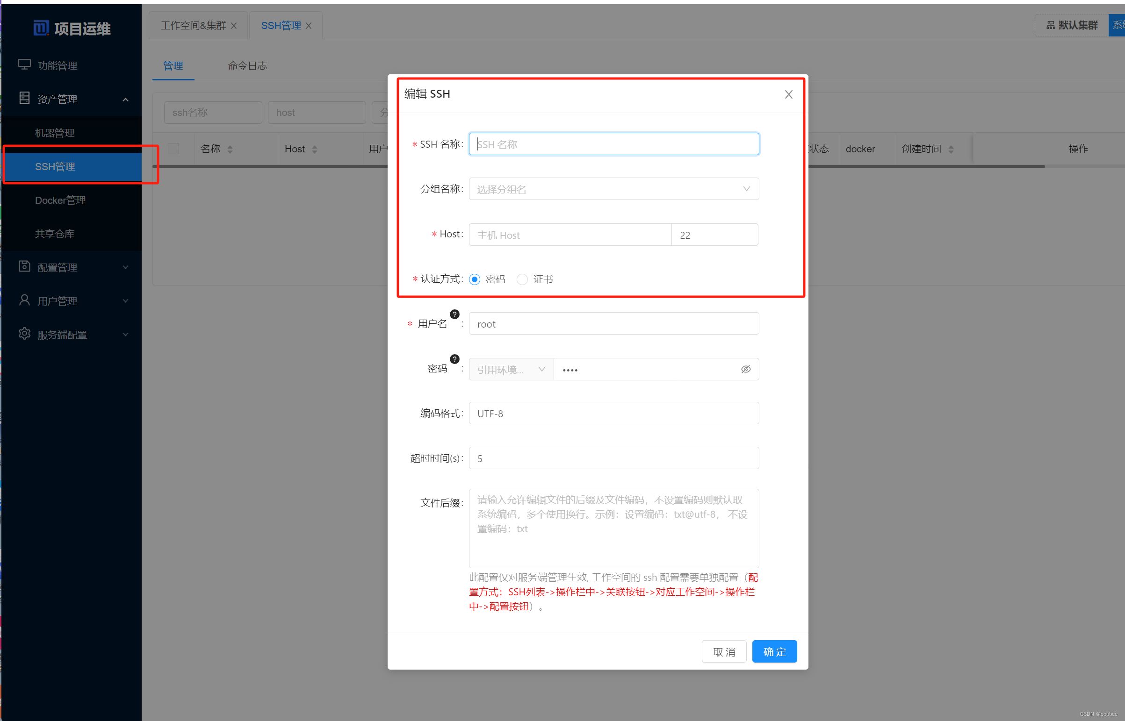
Task: Click the horizontal table scrollbar
Action: 599,166
